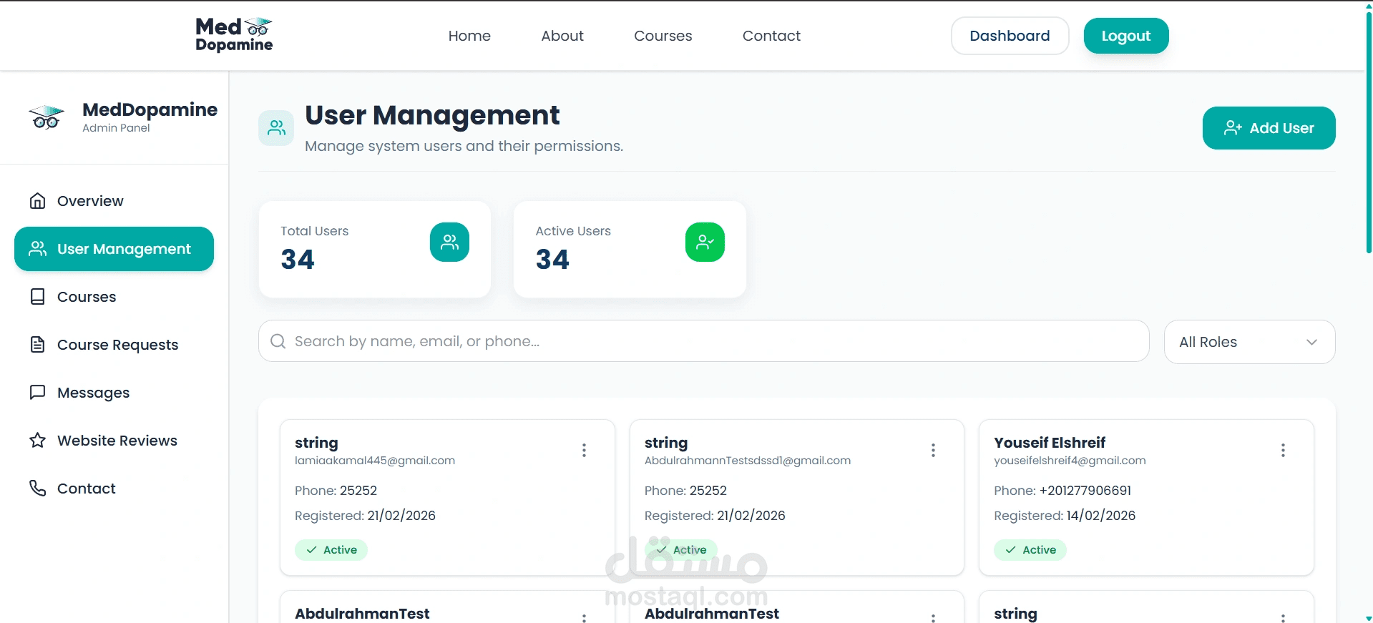1373x623 pixels.
Task: Click the Active Users green icon
Action: click(x=705, y=242)
